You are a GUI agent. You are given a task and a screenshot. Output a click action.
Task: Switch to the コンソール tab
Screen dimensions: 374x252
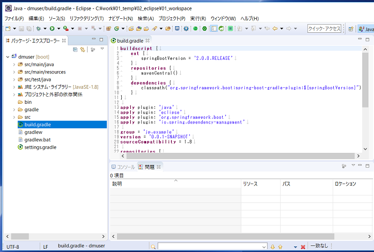[x=123, y=167]
